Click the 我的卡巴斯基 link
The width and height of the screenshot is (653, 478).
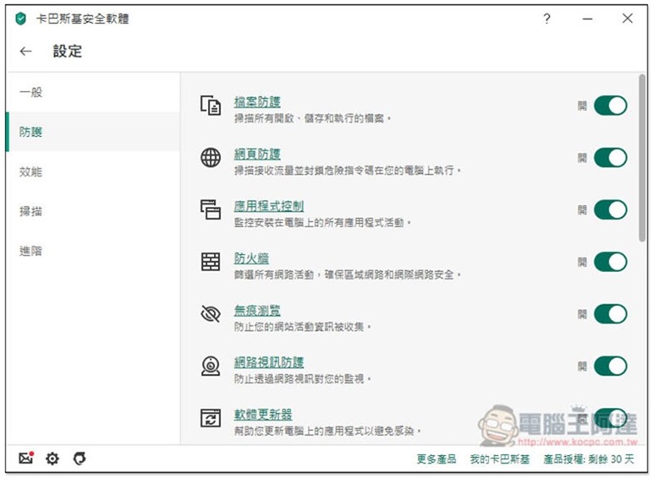coord(500,459)
